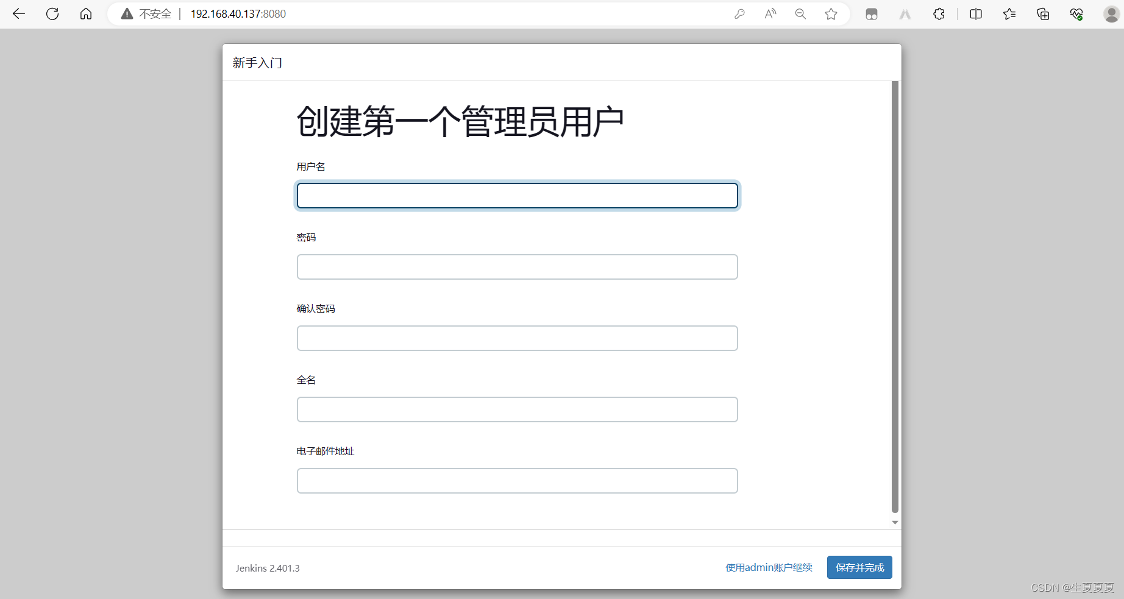This screenshot has width=1124, height=599.
Task: Focus the 用户名 input field
Action: (x=518, y=196)
